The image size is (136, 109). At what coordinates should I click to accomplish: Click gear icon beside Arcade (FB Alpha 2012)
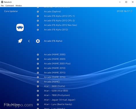click(38, 30)
